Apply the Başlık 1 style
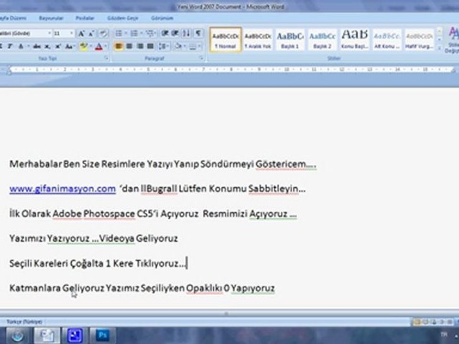Image resolution: width=459 pixels, height=344 pixels. [290, 40]
